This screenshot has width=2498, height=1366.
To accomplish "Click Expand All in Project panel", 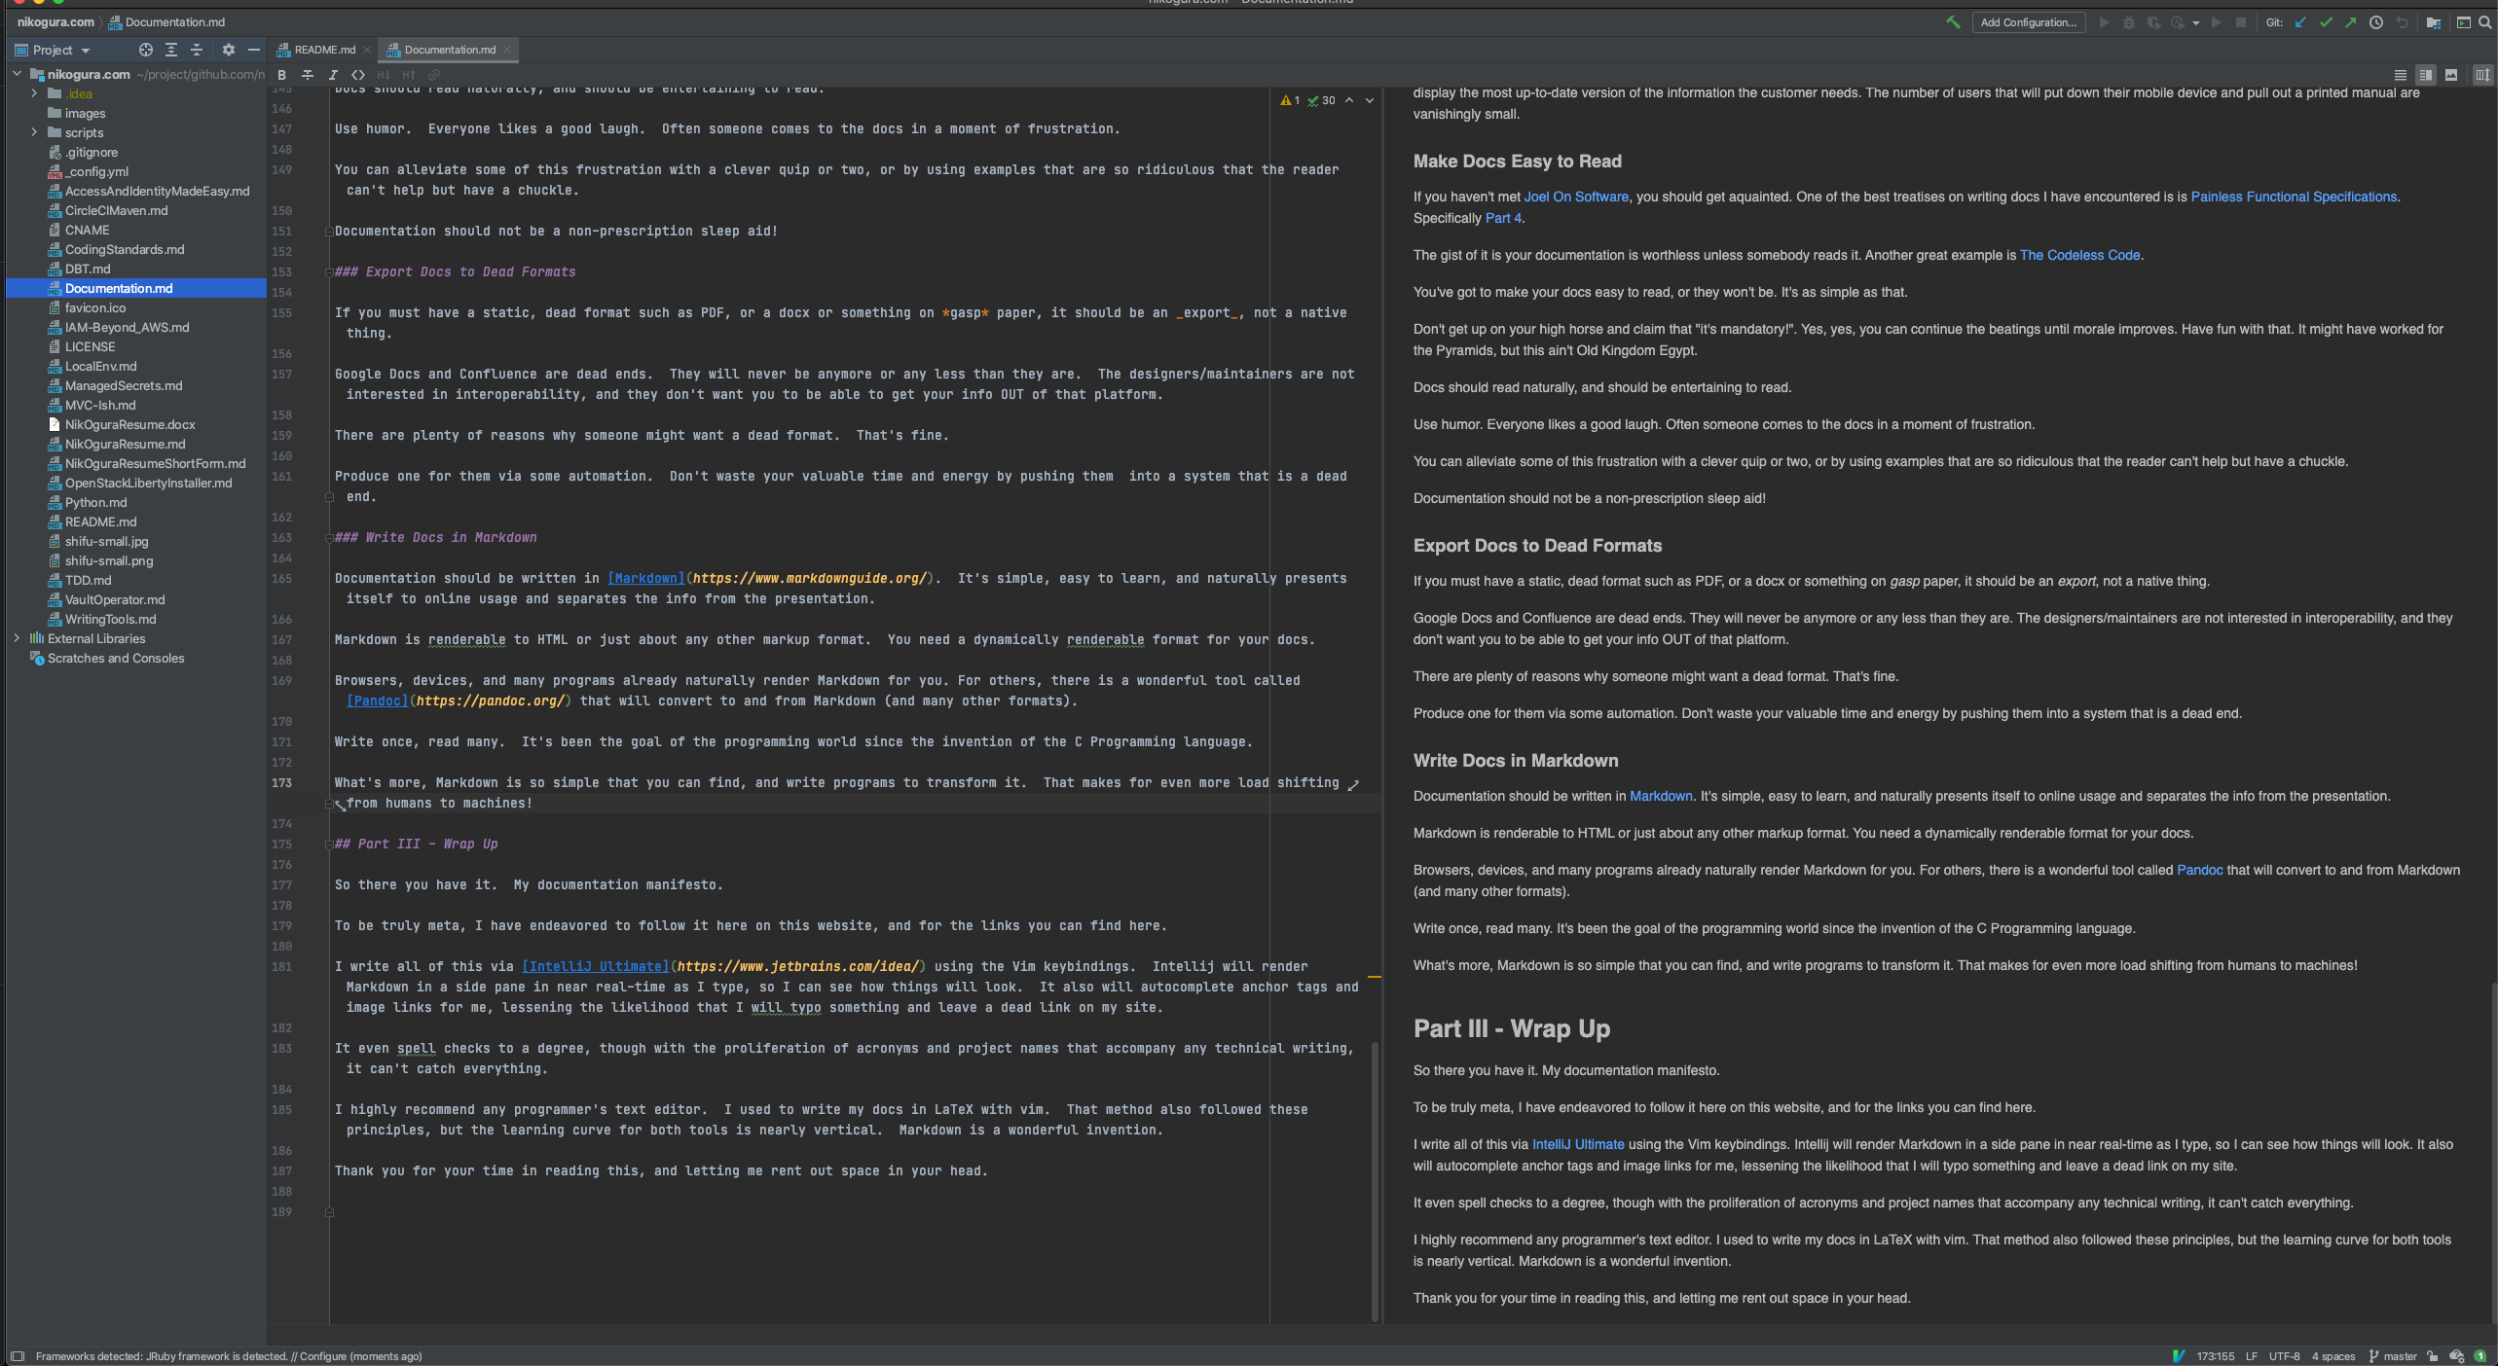I will point(171,50).
